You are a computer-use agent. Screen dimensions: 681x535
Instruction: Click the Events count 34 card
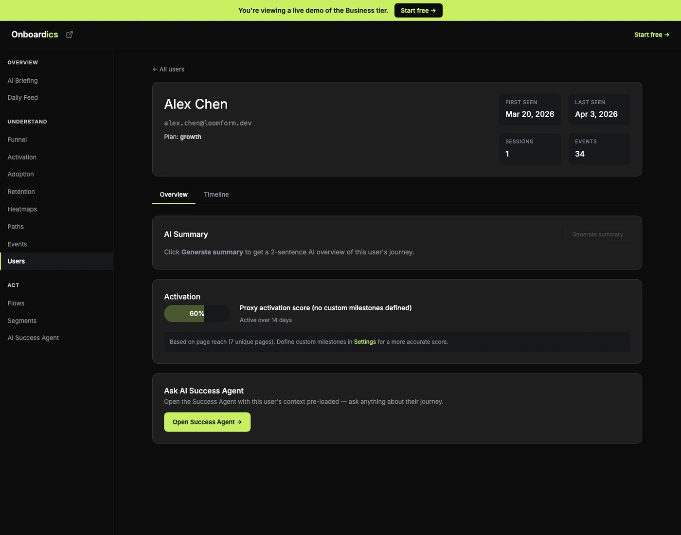pyautogui.click(x=599, y=149)
